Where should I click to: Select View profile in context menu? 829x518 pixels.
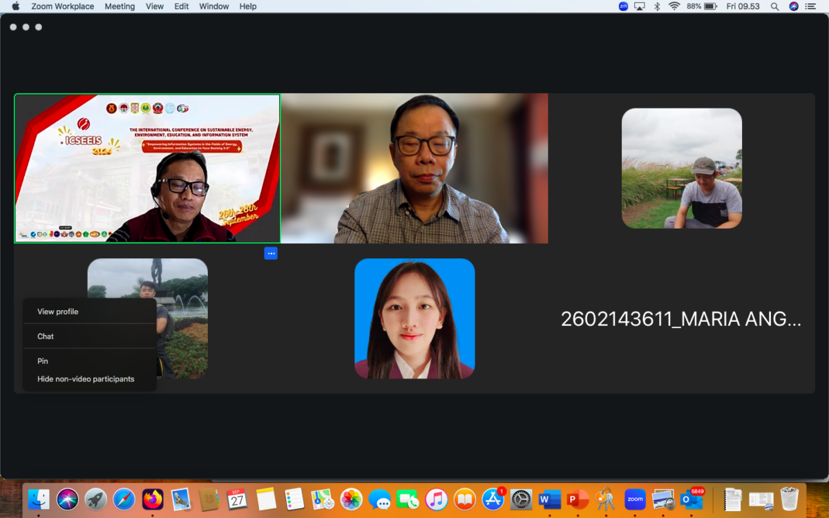coord(58,311)
